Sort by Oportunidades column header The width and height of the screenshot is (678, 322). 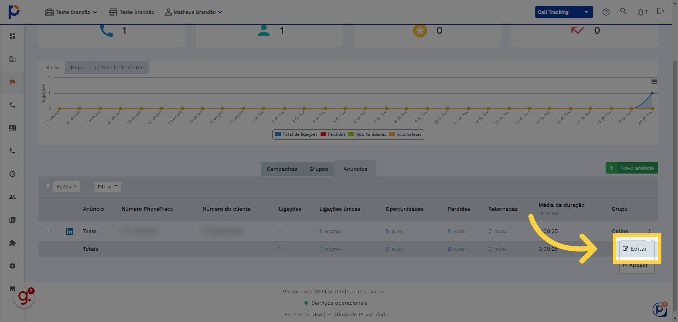pyautogui.click(x=404, y=209)
